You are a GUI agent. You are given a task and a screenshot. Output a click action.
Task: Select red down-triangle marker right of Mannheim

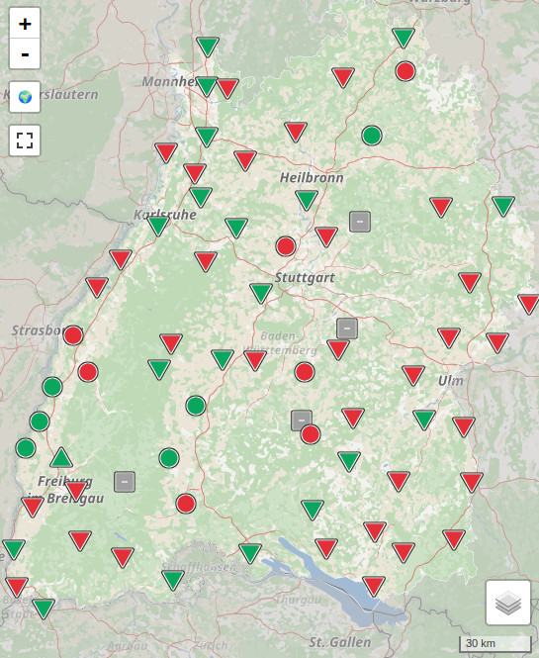point(227,88)
